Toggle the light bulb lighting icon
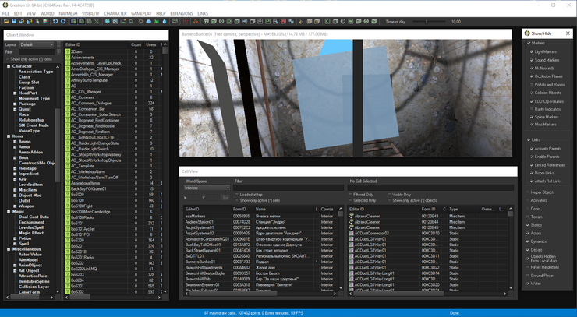The image size is (577, 317). [x=140, y=22]
